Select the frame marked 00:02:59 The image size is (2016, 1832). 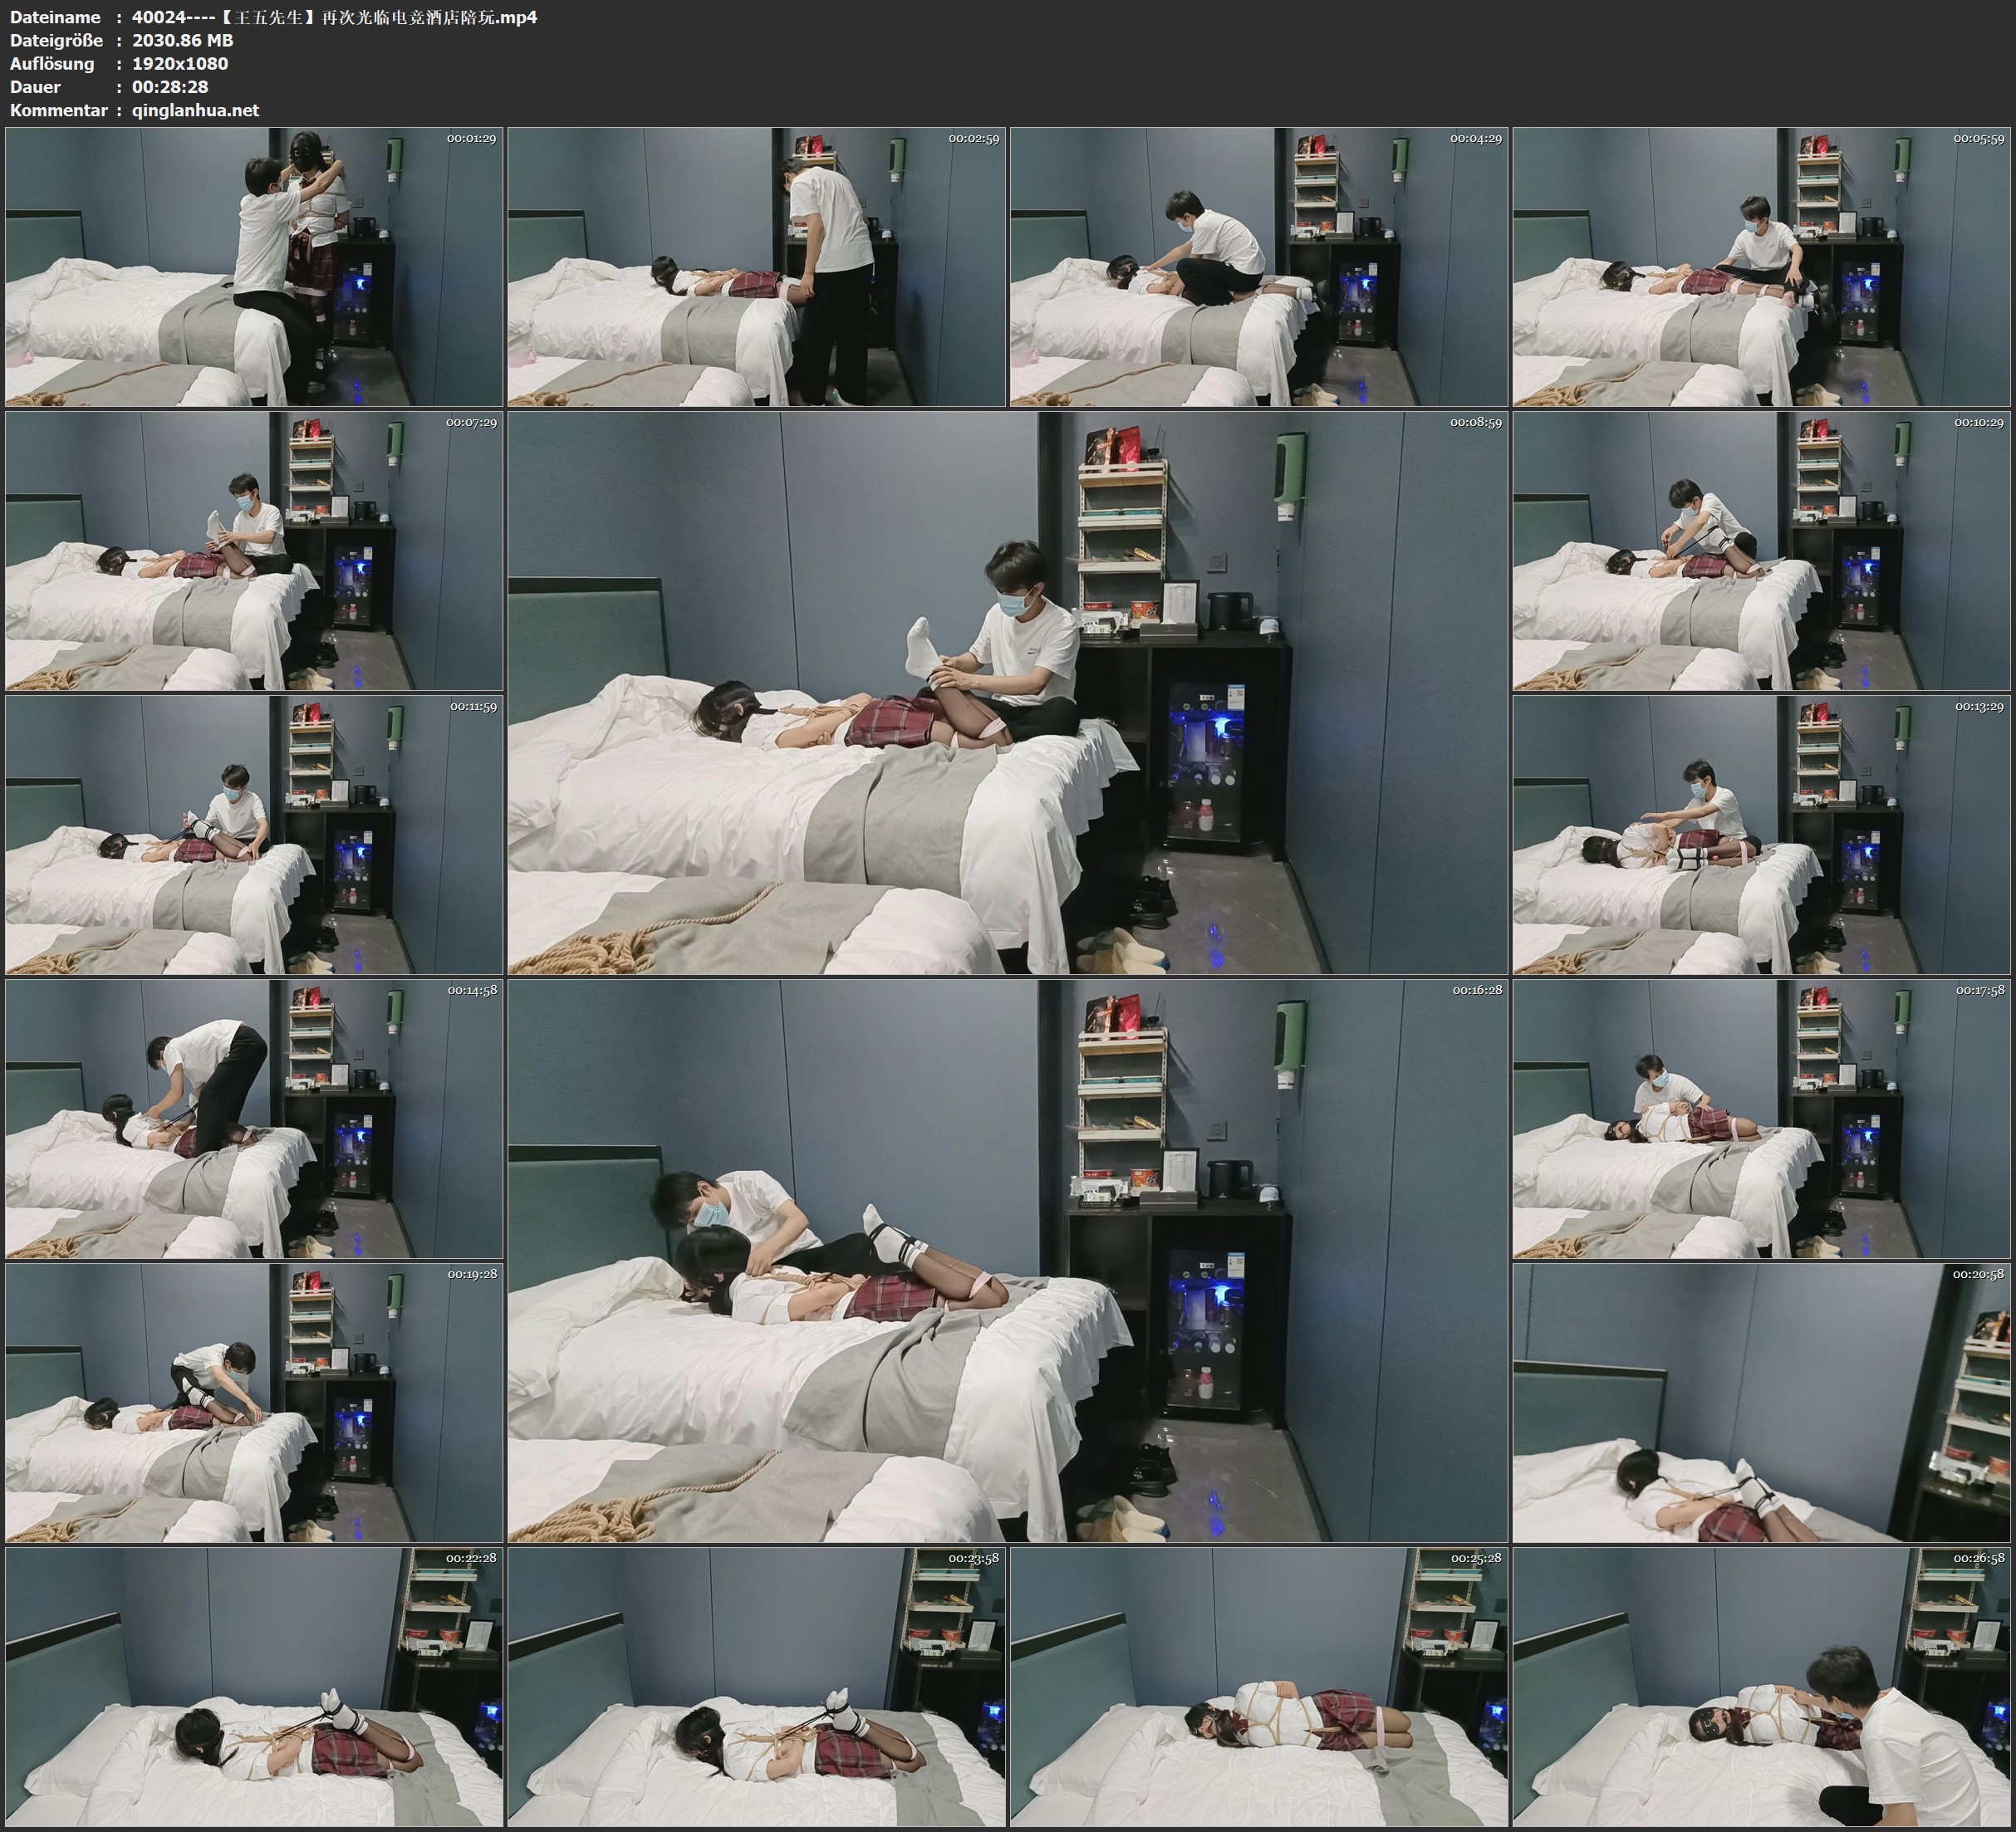(756, 266)
